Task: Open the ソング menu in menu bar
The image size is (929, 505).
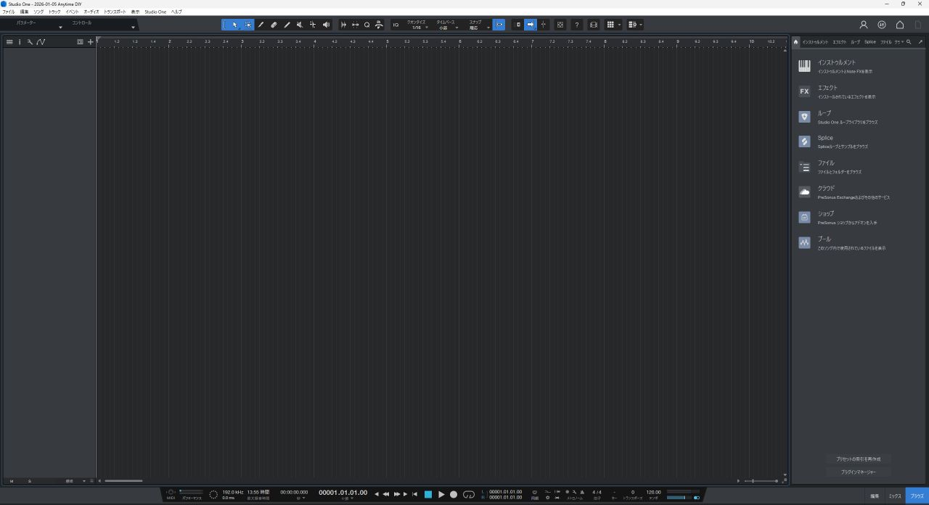Action: [38, 12]
